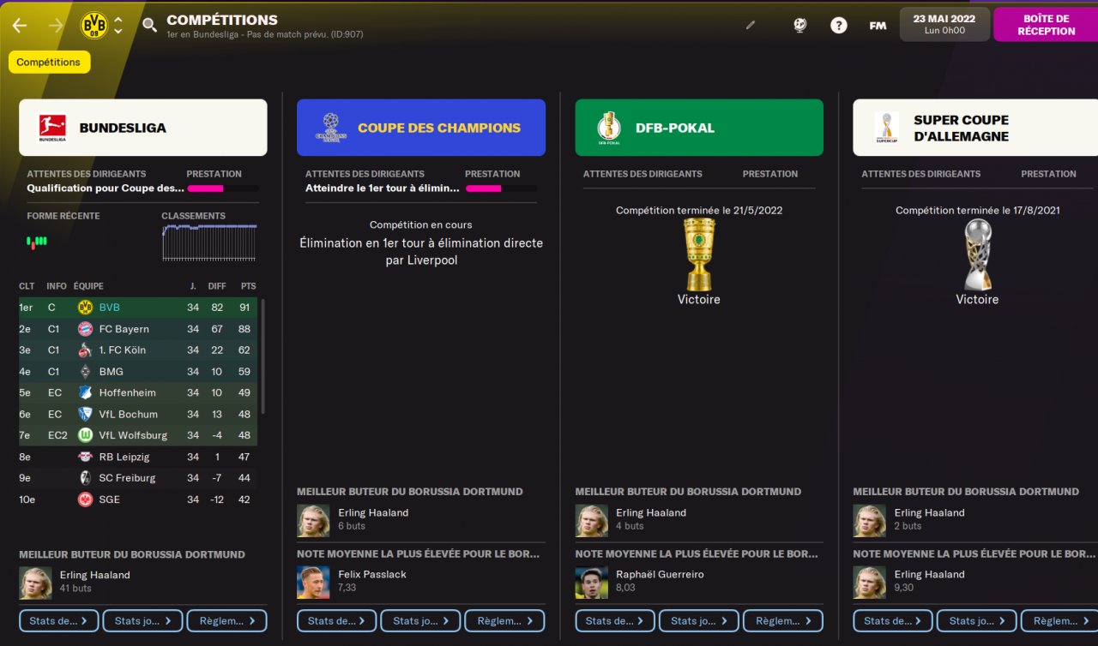The height and width of the screenshot is (646, 1098).
Task: Click the back navigation arrow
Action: [x=20, y=26]
